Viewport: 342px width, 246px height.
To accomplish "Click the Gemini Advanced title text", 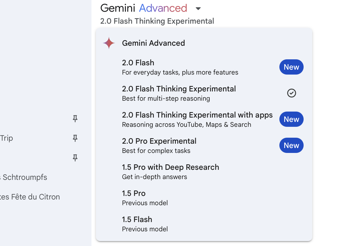I will pos(144,8).
